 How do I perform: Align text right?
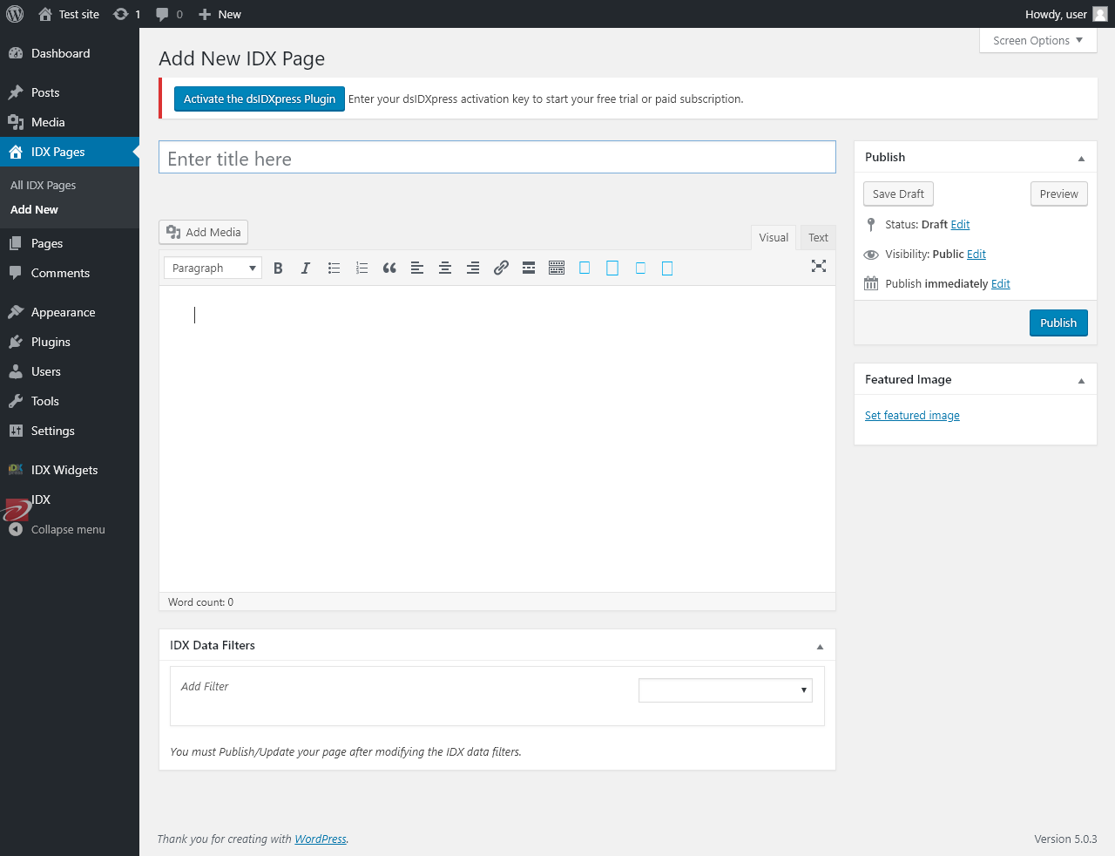473,268
